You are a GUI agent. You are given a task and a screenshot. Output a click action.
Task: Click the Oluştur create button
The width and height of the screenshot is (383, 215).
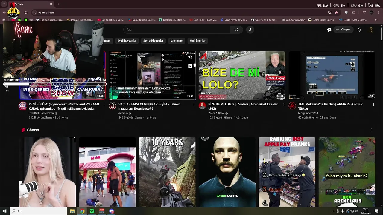343,30
